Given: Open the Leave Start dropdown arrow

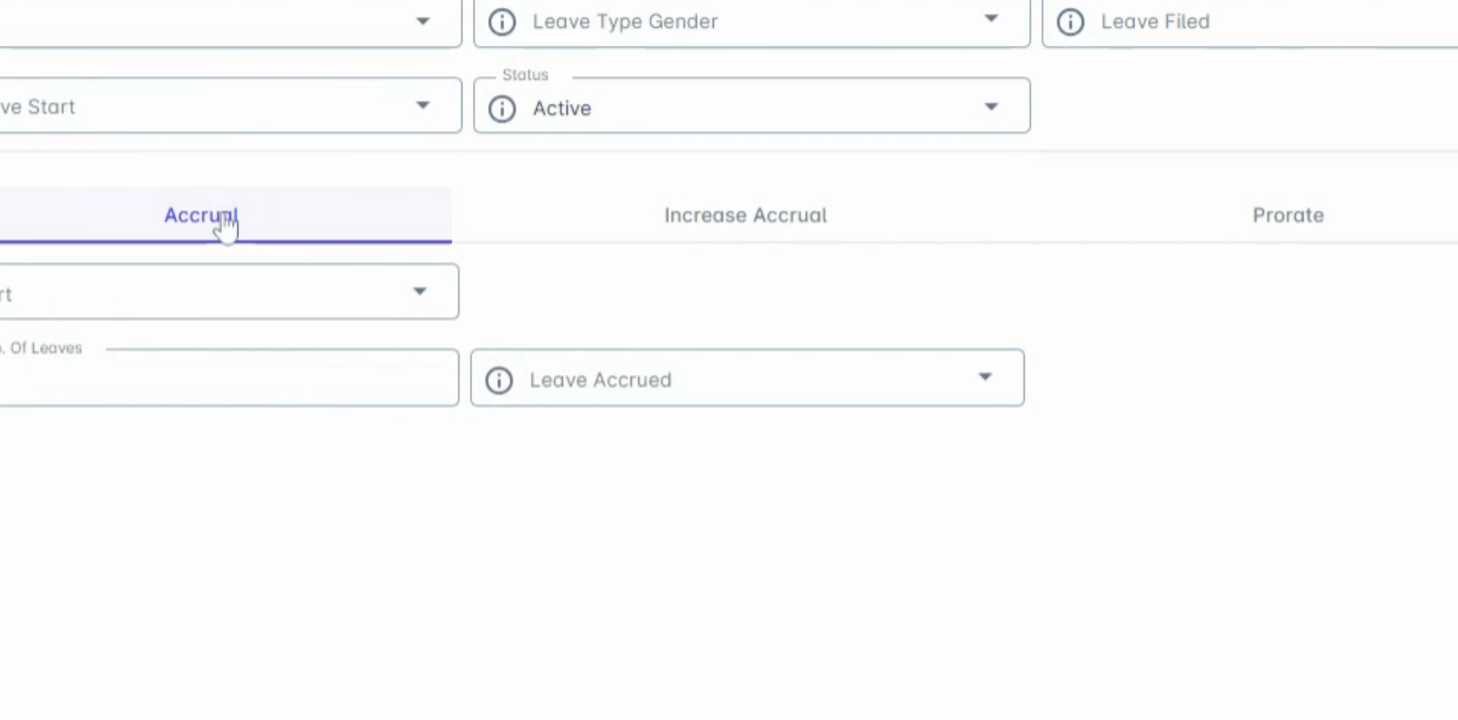Looking at the screenshot, I should (x=422, y=105).
